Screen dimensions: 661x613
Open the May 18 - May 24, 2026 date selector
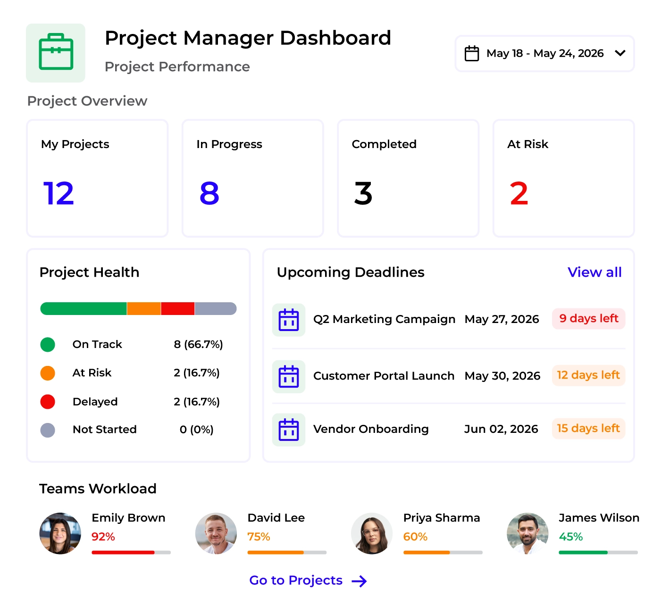(x=544, y=53)
